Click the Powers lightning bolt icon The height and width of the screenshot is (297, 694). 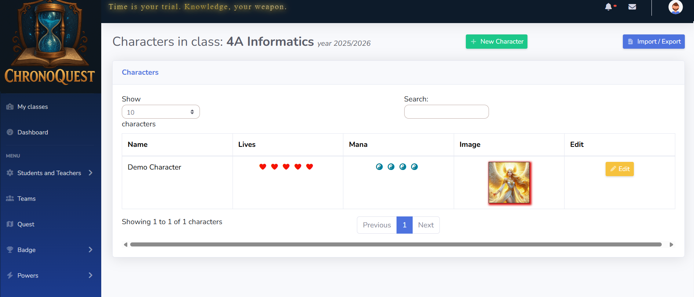coord(10,275)
